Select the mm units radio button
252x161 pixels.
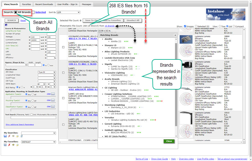(49, 65)
